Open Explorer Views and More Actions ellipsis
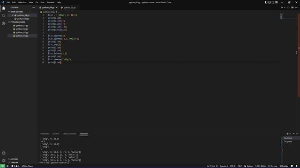 (34, 7)
